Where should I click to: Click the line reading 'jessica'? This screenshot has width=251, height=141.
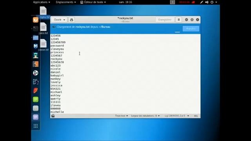pyautogui.click(x=56, y=85)
